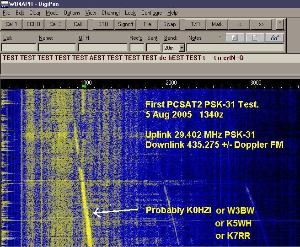Click the Mark button
Viewport: 300px width, 247px height.
(x=217, y=24)
